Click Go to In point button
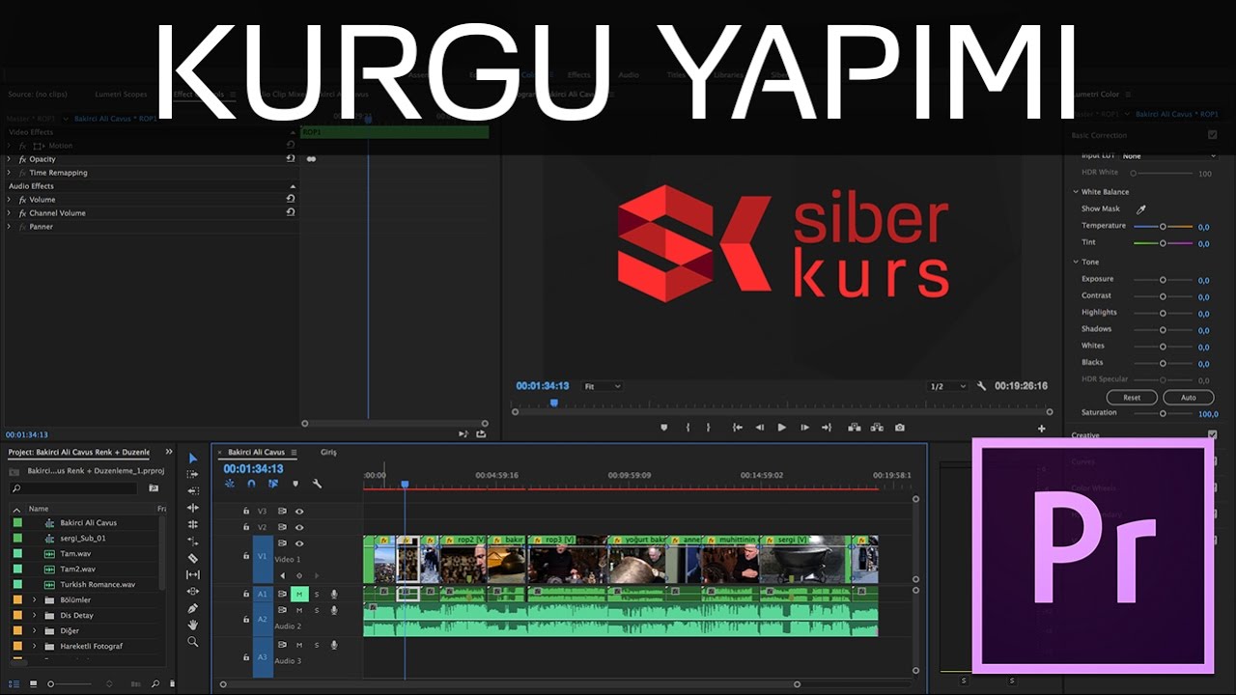 (x=738, y=428)
